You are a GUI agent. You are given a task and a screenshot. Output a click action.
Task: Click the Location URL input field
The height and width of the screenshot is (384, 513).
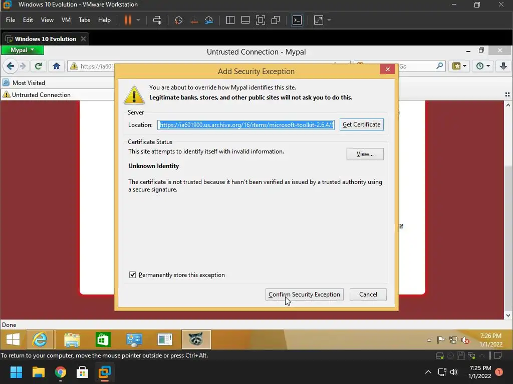pyautogui.click(x=246, y=124)
